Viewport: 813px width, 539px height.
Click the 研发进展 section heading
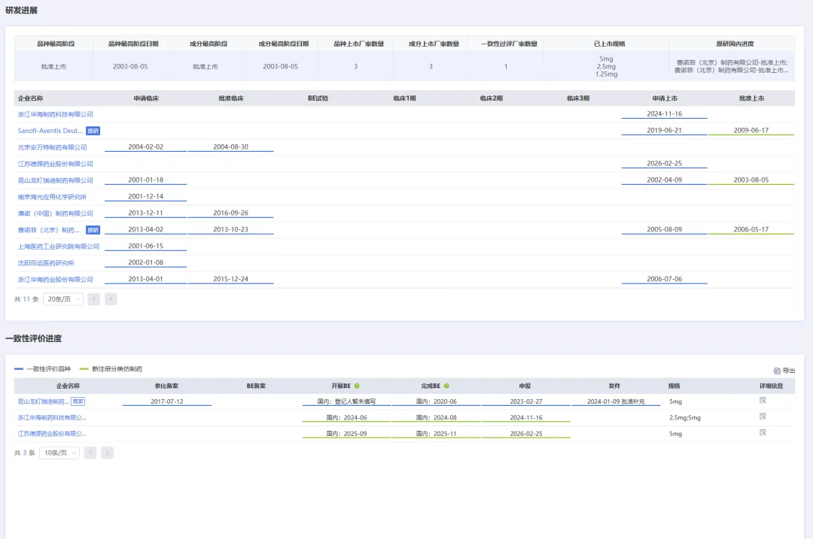tap(21, 11)
